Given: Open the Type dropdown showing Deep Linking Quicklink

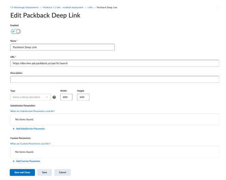Looking at the screenshot, I should (x=31, y=97).
